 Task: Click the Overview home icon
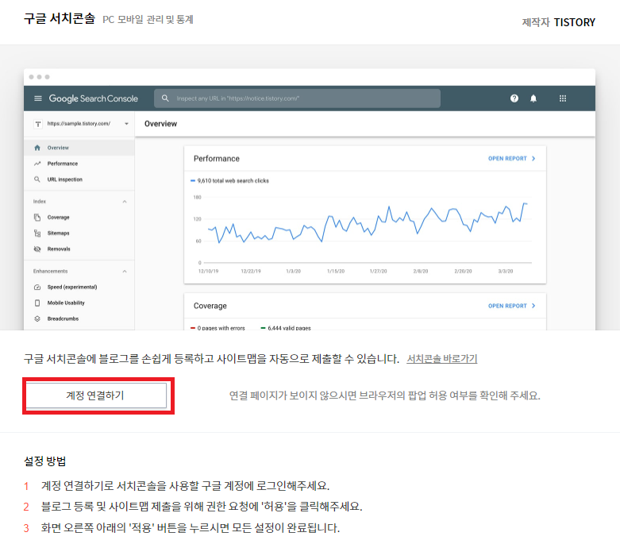(x=37, y=148)
